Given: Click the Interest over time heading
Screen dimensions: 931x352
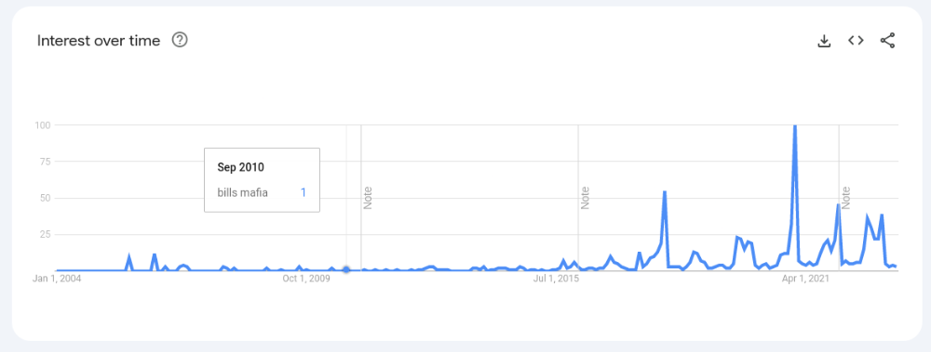Looking at the screenshot, I should click(99, 40).
